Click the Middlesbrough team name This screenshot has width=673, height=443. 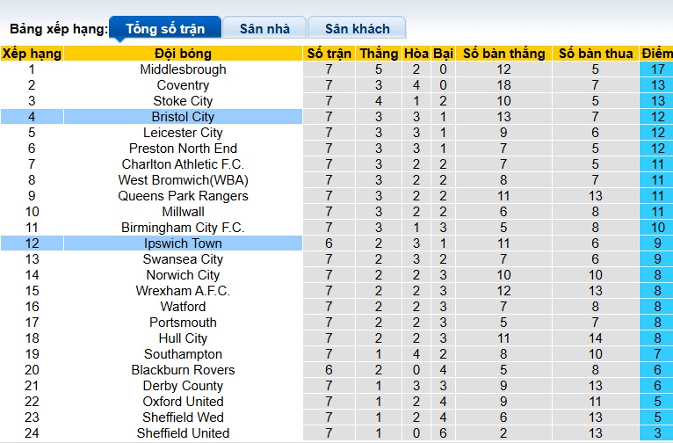point(183,69)
